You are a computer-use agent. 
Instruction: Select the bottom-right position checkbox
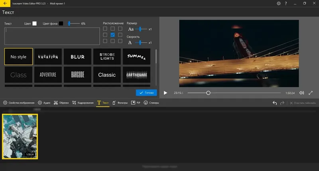(120, 41)
